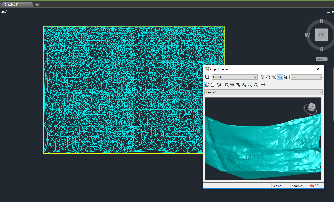Click the Object Viewer title bar icon
334x202 pixels.
tap(207, 69)
